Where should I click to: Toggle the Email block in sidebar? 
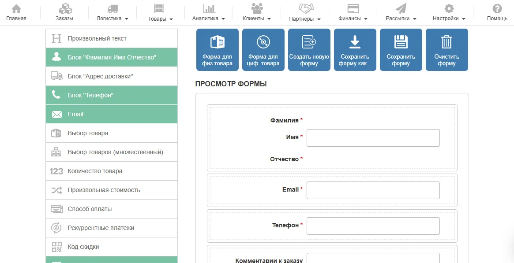pos(112,114)
